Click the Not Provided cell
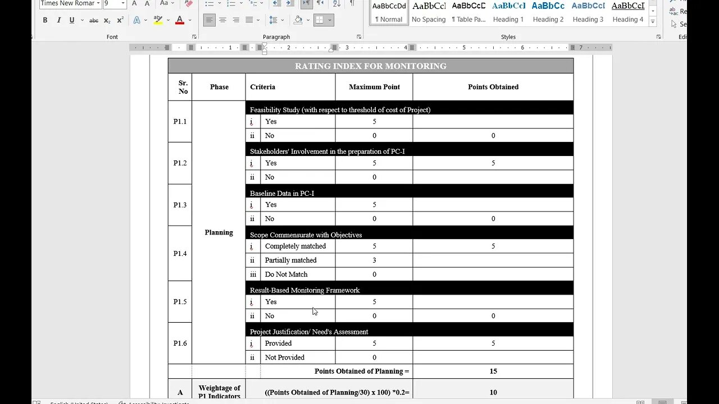The image size is (719, 404). click(298, 357)
